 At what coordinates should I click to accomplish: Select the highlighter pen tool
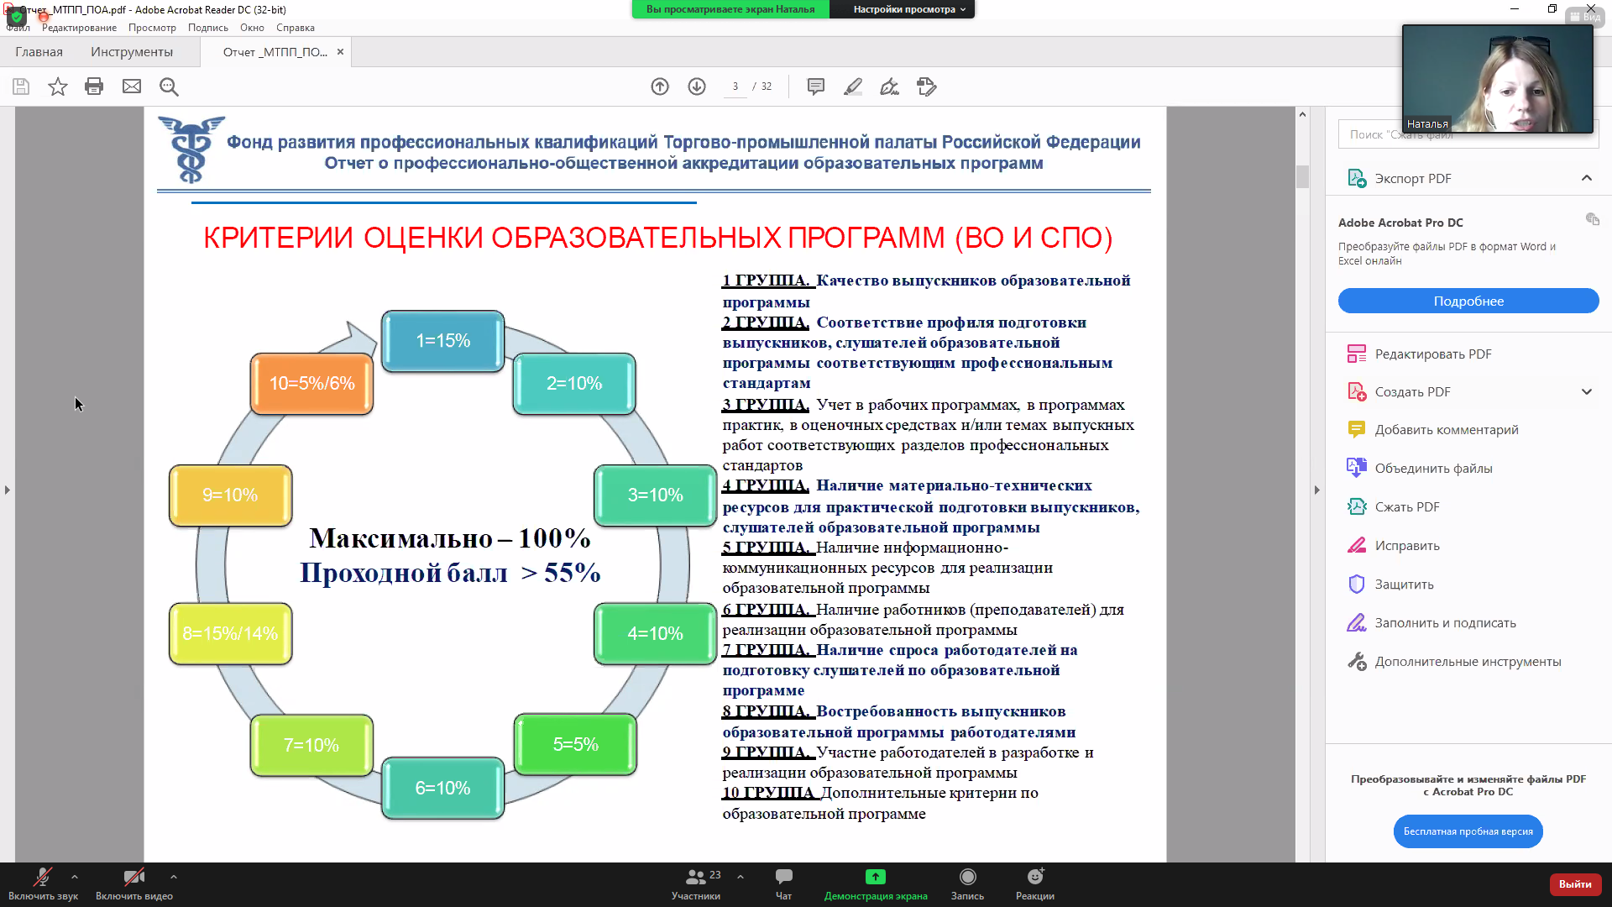pos(853,87)
